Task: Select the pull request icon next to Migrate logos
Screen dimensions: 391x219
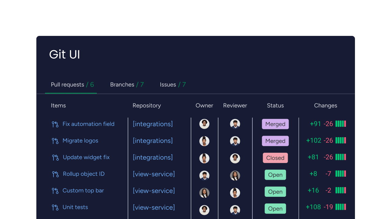Action: tap(55, 141)
